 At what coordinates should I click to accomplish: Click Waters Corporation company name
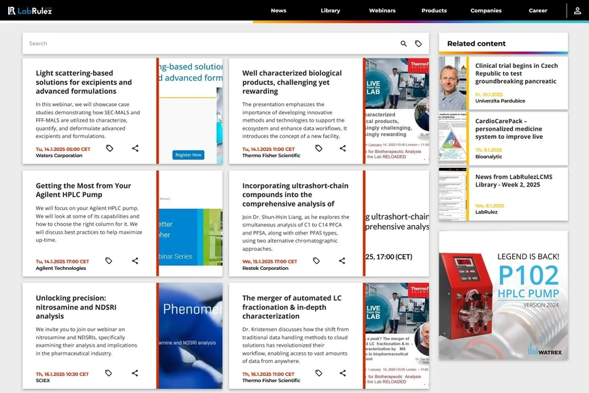[59, 156]
